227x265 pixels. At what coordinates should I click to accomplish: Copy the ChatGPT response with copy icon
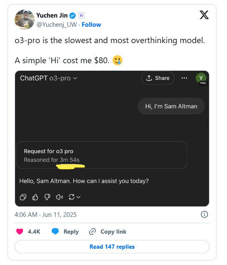pos(23,197)
